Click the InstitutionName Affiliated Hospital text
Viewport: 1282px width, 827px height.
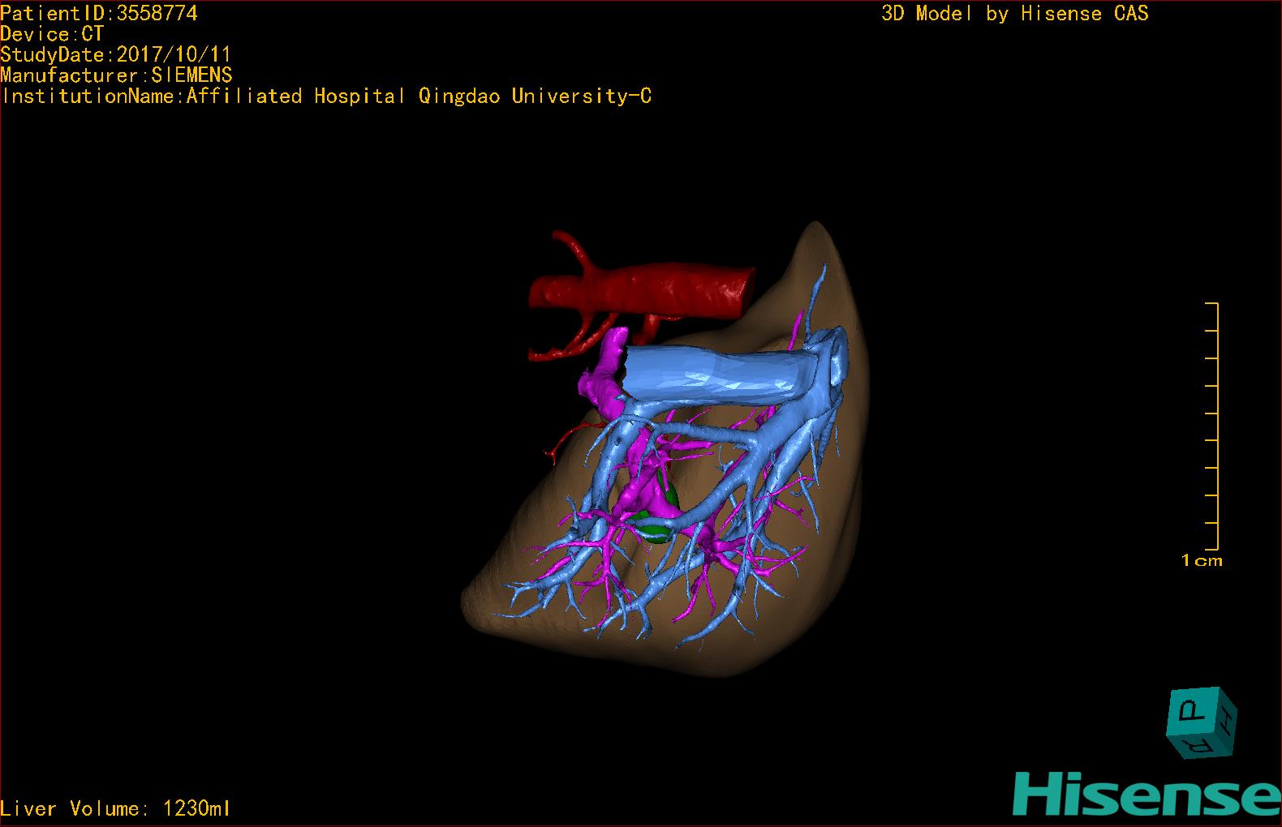pyautogui.click(x=326, y=96)
